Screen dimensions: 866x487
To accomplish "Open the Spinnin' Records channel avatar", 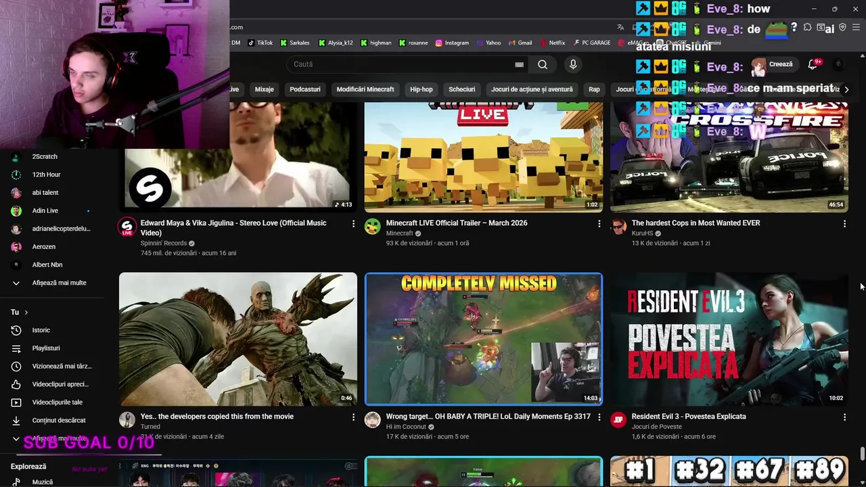I will pyautogui.click(x=127, y=227).
